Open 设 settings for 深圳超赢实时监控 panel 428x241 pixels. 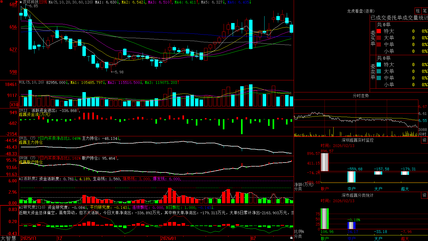(x=425, y=140)
